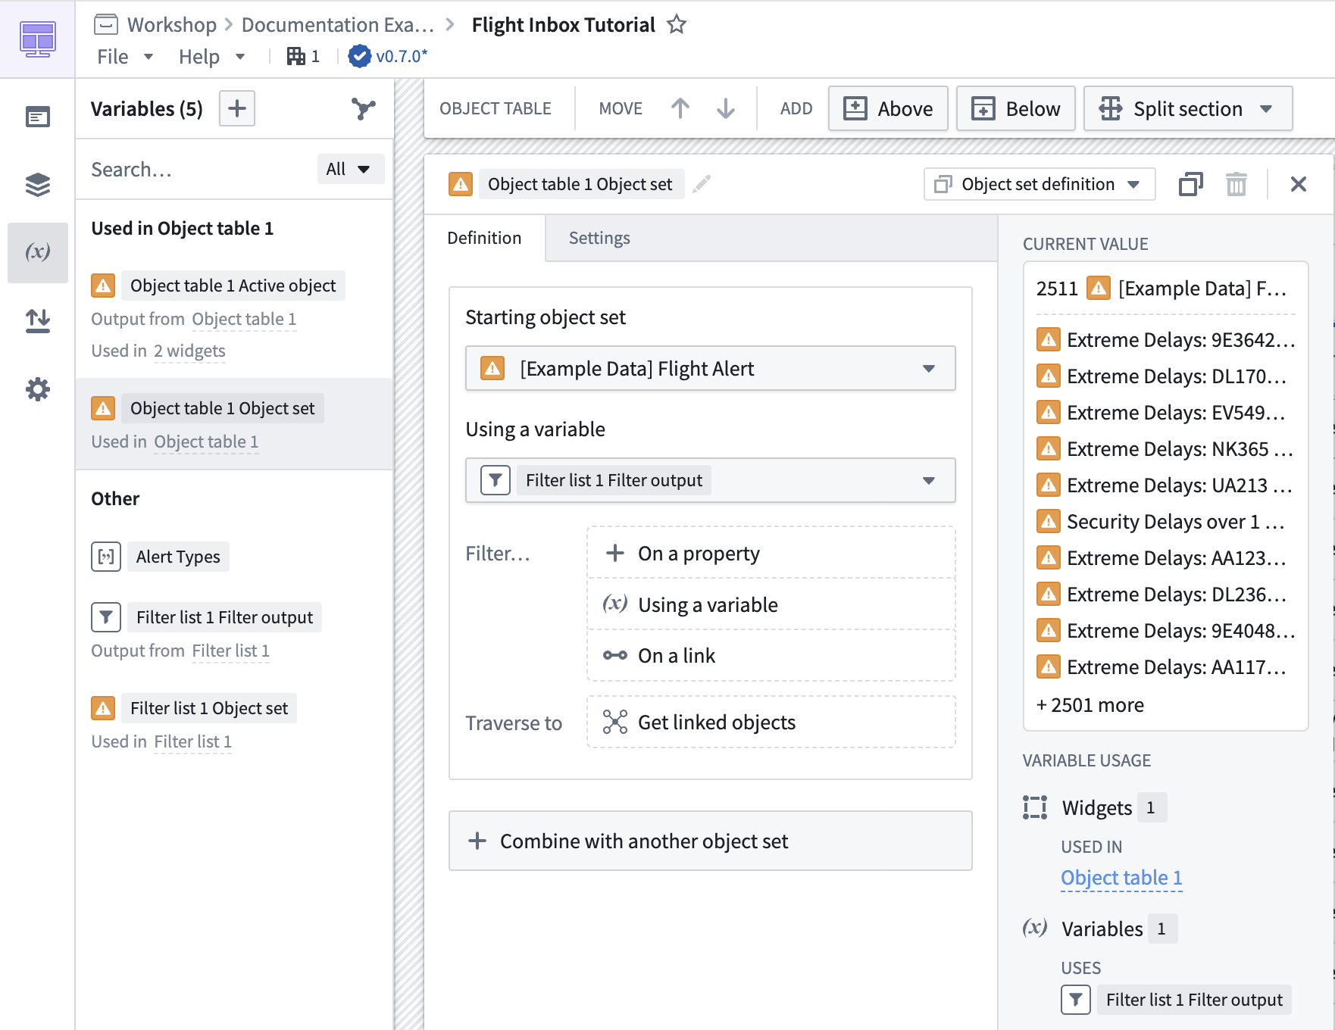The height and width of the screenshot is (1030, 1335).
Task: Add a section Below
Action: pos(1015,108)
